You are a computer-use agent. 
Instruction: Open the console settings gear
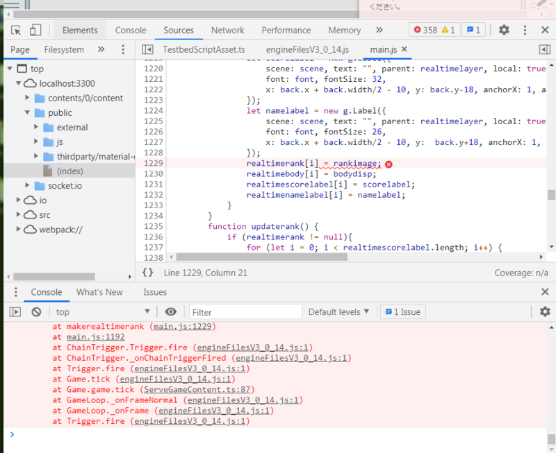(545, 311)
